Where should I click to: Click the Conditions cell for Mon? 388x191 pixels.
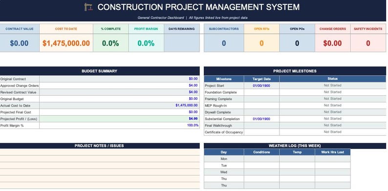coord(261,159)
